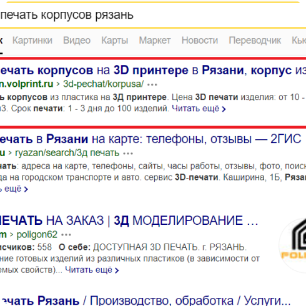Open the three-dots menu beside poligon62

click(x=66, y=235)
